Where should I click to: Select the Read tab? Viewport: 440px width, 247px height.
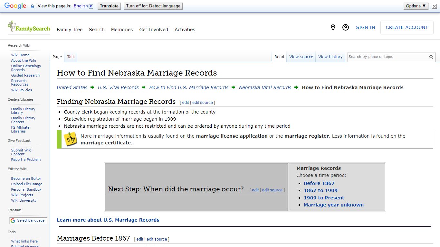click(279, 57)
